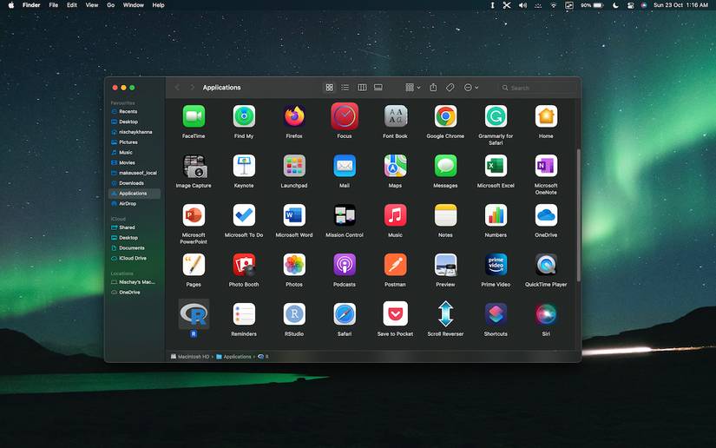The height and width of the screenshot is (448, 716).
Task: Switch to column view in toolbar
Action: pos(362,87)
